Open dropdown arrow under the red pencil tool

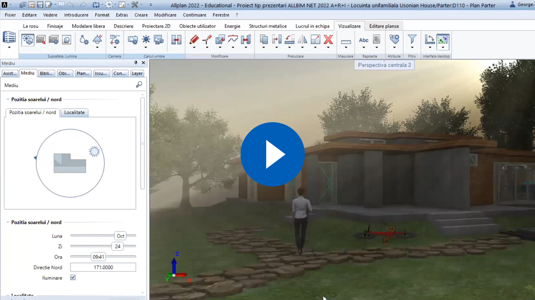coord(194,48)
